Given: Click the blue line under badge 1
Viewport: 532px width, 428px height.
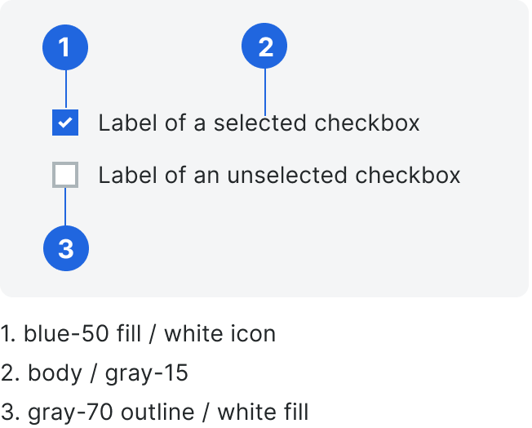Looking at the screenshot, I should [66, 90].
